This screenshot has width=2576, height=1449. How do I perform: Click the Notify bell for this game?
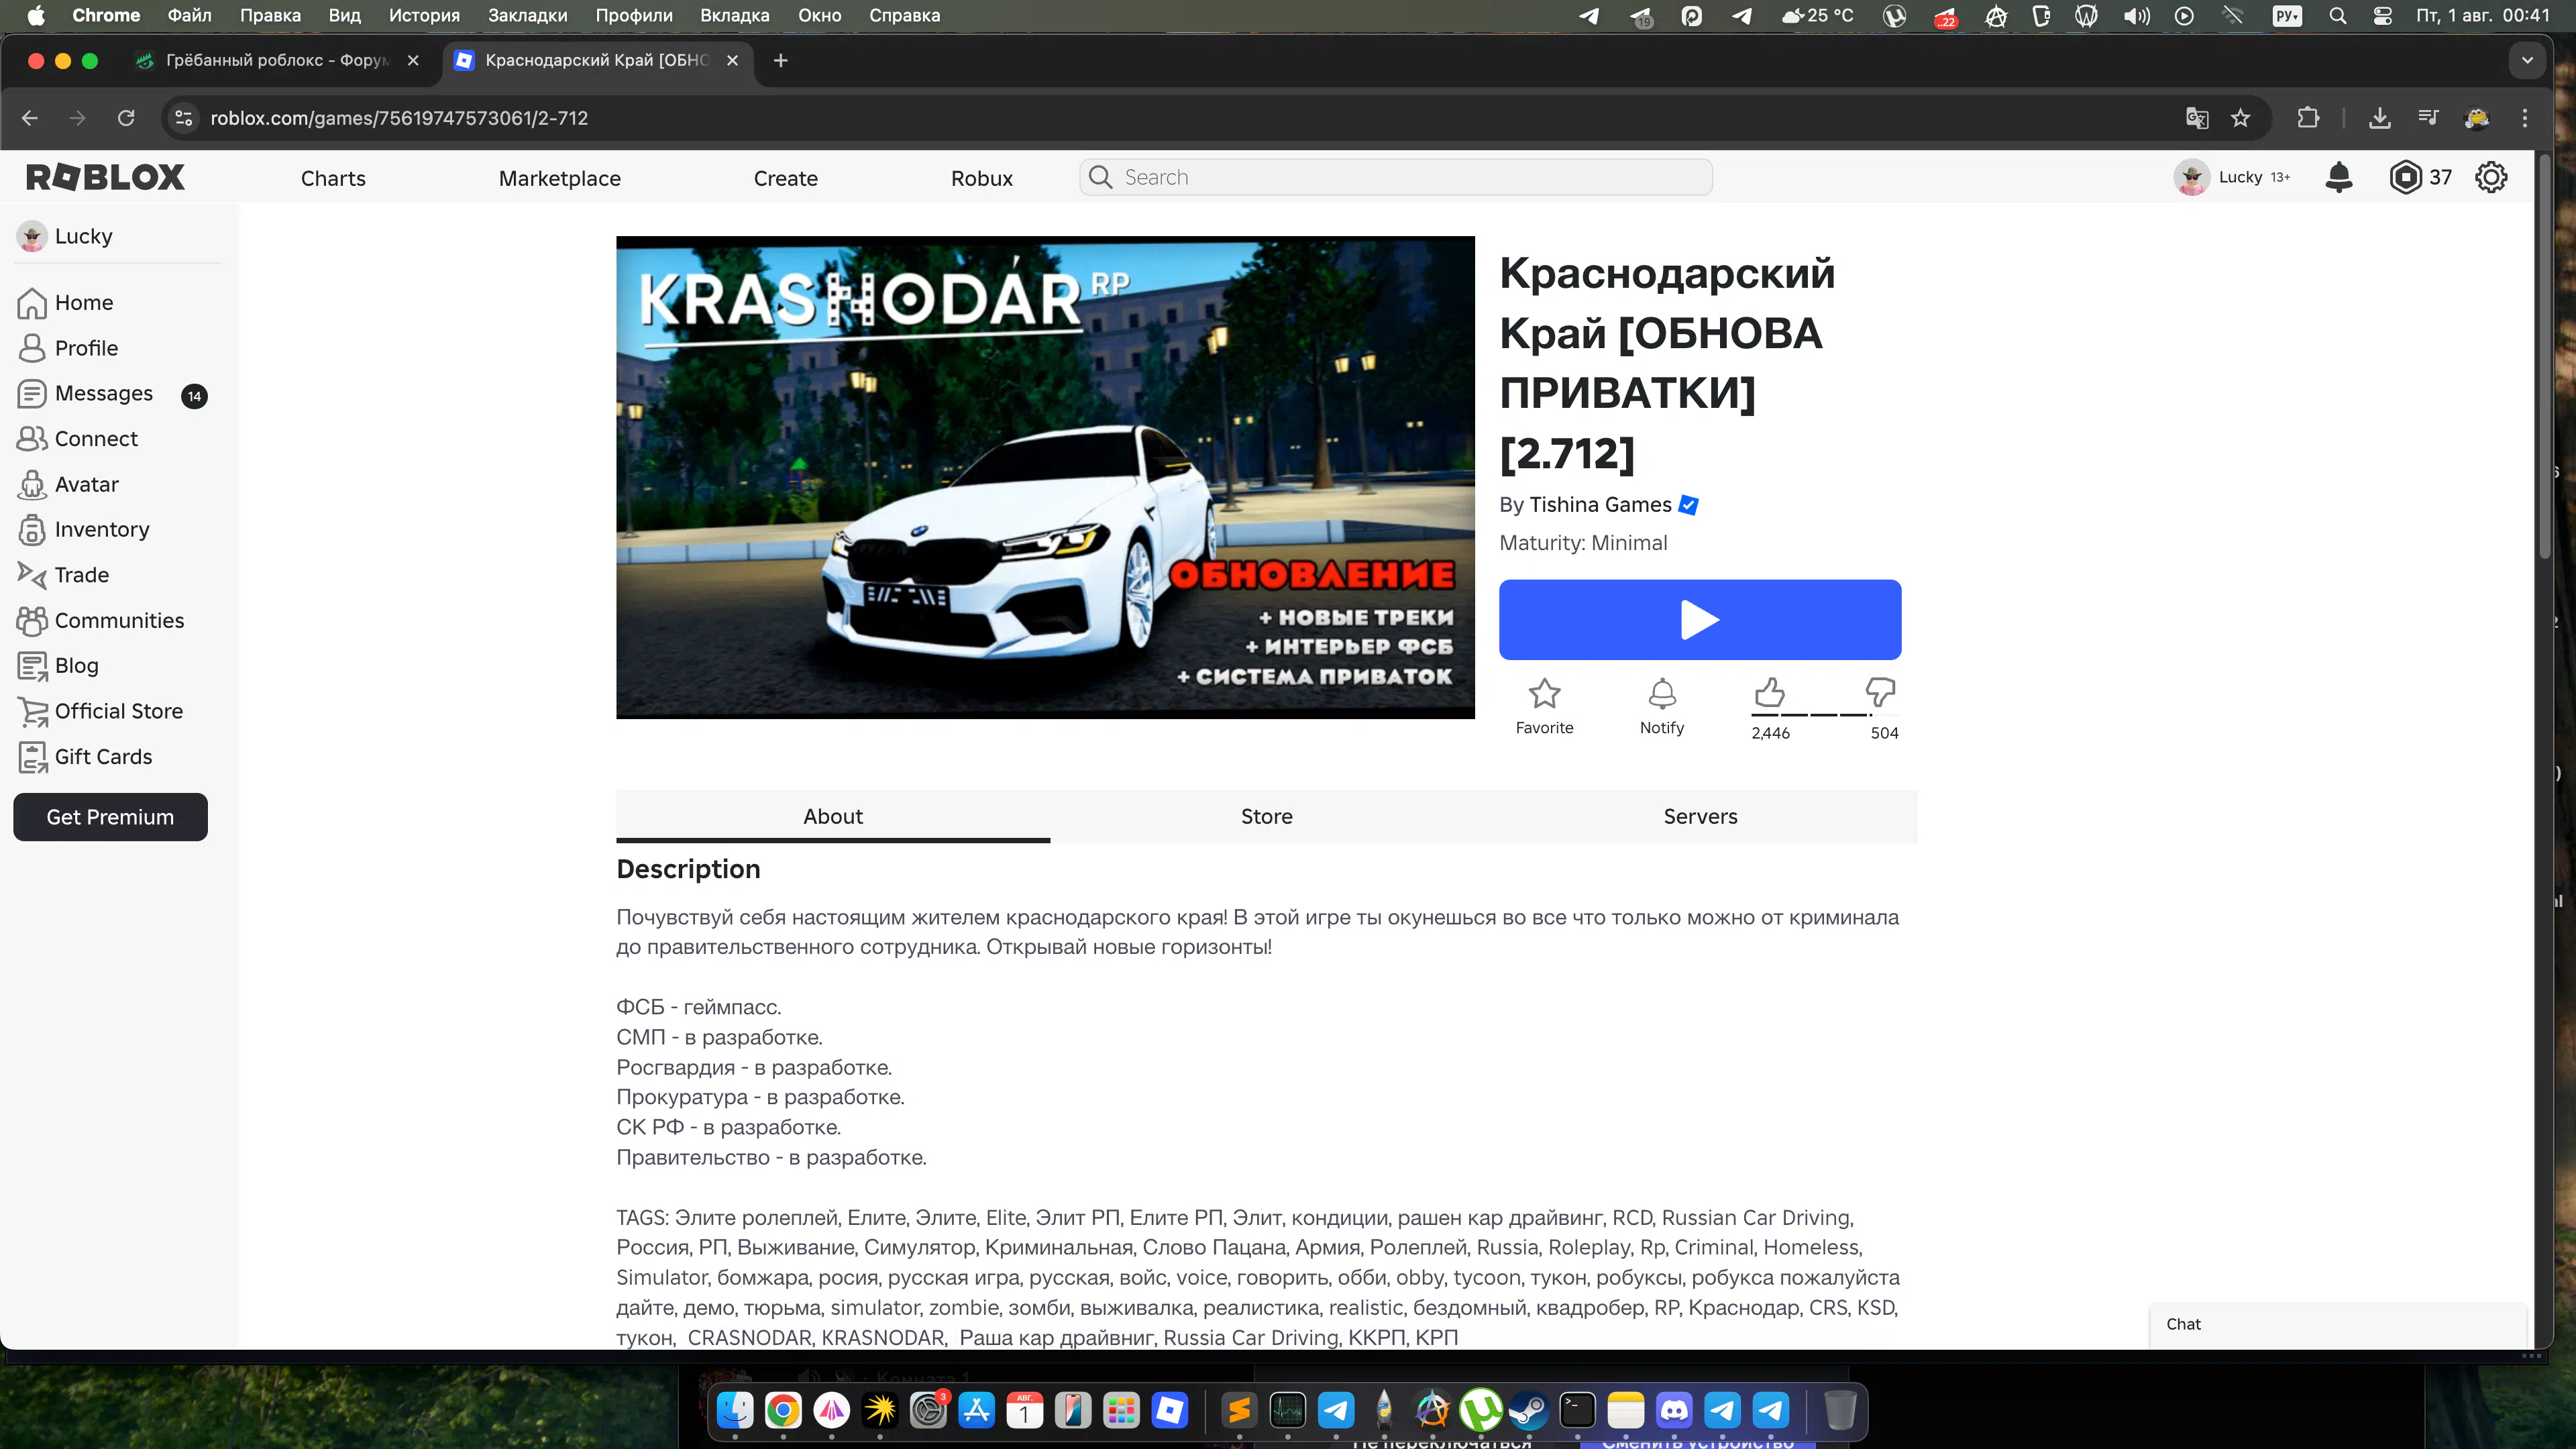[x=1661, y=706]
